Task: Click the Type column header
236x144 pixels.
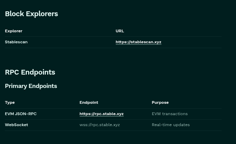Action: [10, 102]
